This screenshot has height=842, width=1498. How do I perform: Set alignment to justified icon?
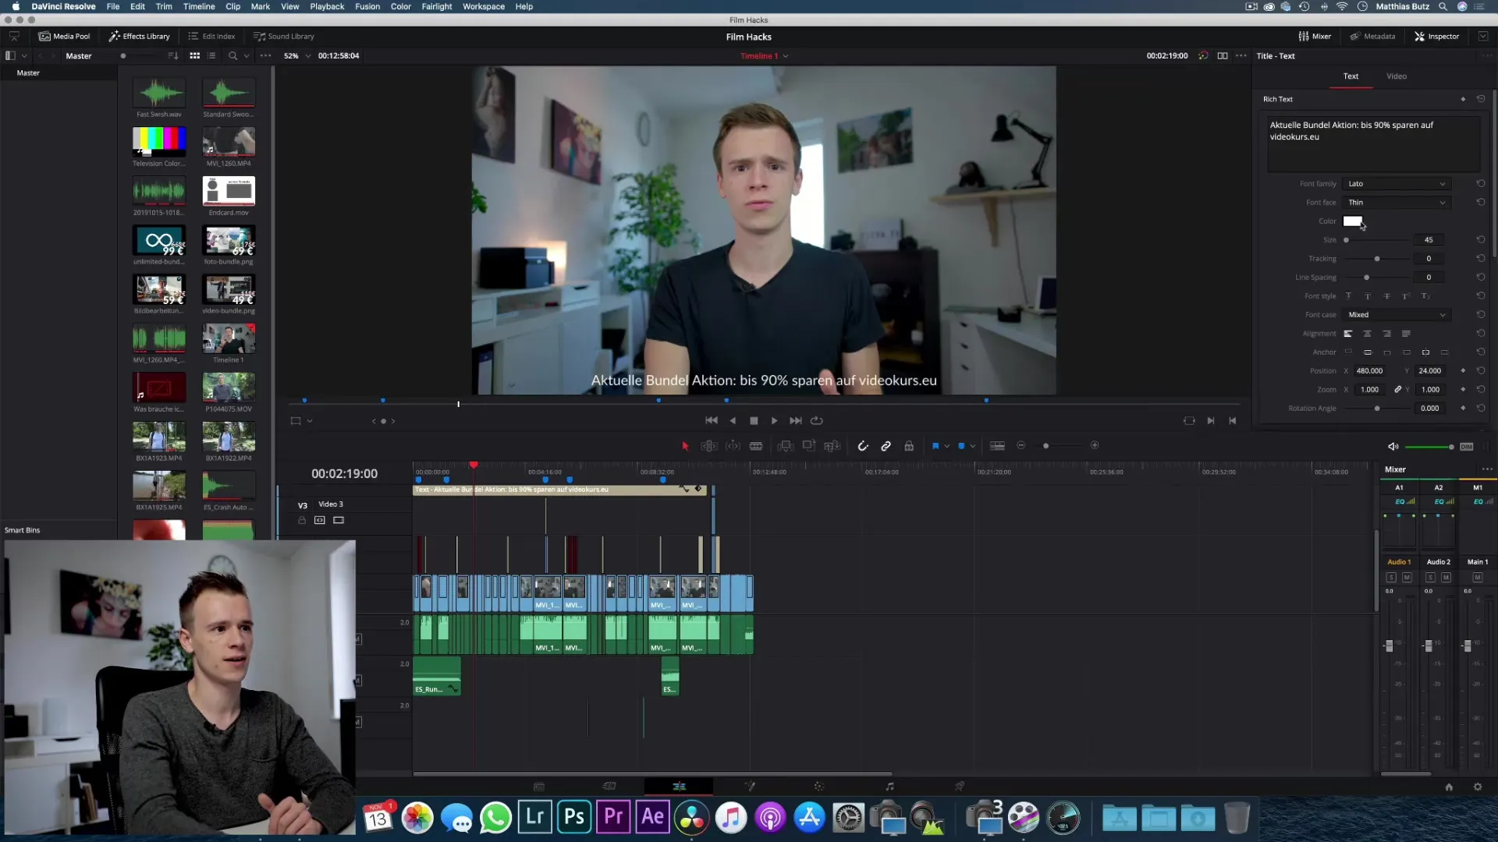[1406, 334]
